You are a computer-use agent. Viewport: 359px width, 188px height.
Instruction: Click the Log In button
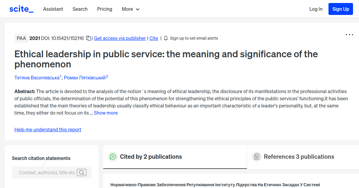point(316,9)
